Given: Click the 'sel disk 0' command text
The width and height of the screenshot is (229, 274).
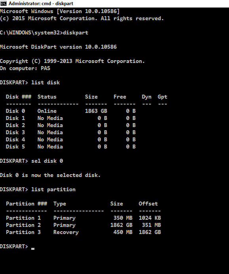Looking at the screenshot, I should (x=47, y=161).
